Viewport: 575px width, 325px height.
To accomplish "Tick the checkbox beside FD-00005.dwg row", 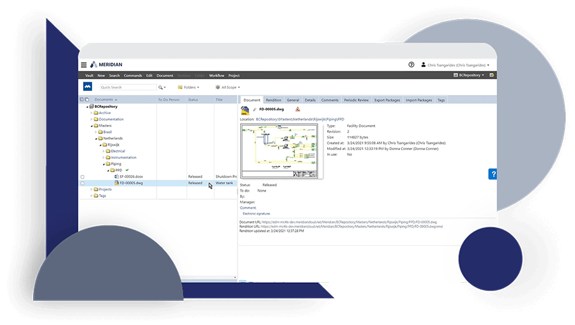I will pos(82,183).
